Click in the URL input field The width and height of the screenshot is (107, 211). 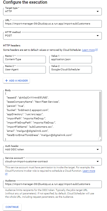(52, 24)
